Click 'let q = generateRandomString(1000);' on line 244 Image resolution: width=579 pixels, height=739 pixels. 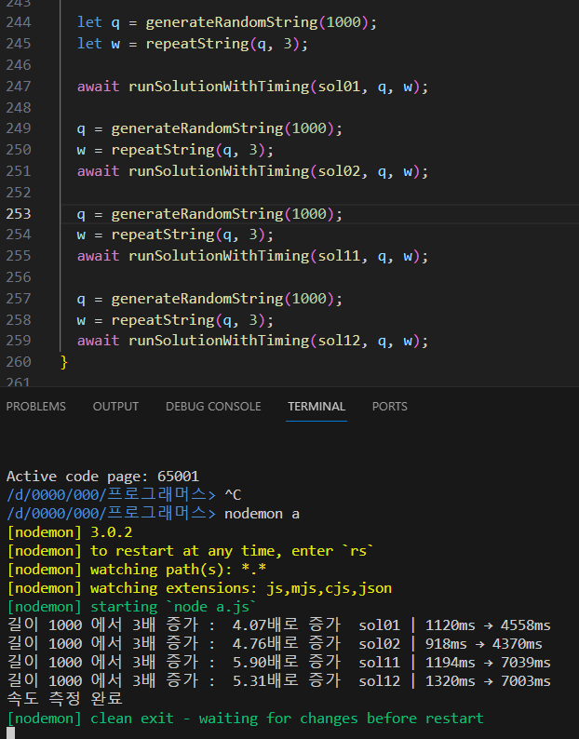(227, 22)
